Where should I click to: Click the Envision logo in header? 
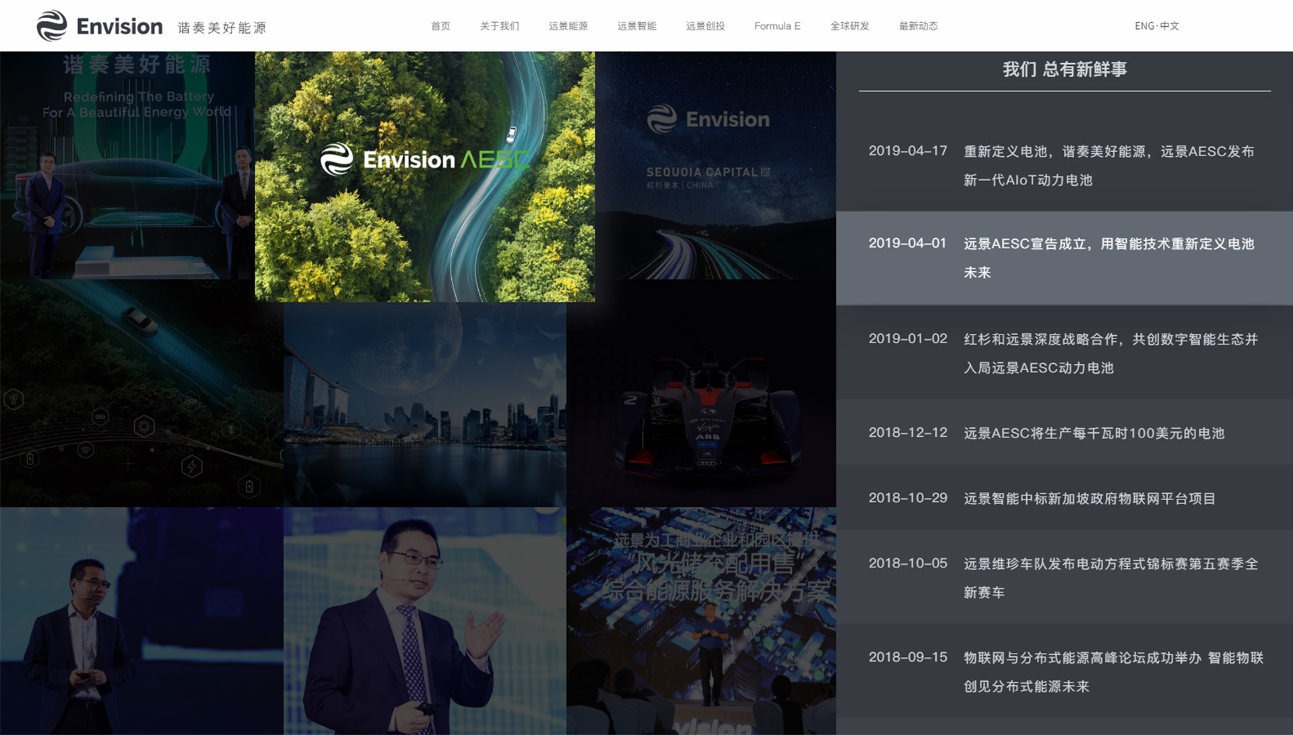tap(100, 26)
